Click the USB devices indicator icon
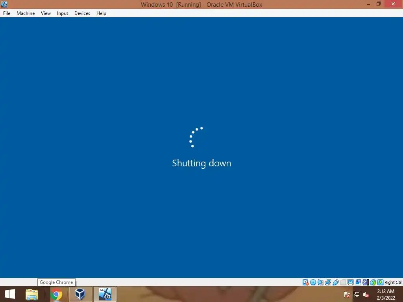Viewport: 403px width, 302px height. (x=336, y=282)
